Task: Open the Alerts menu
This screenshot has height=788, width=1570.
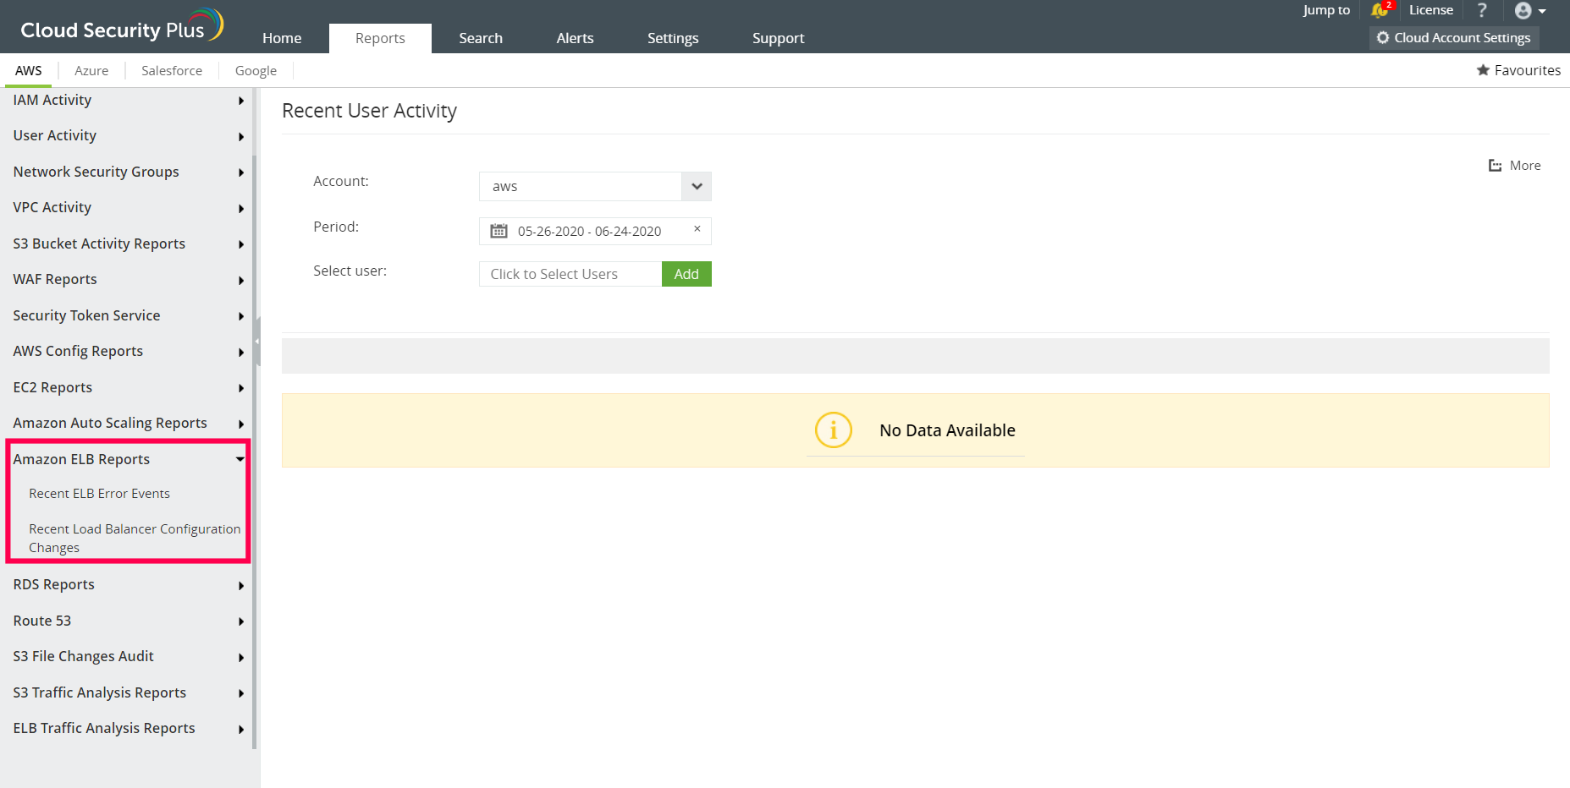Action: 575,37
